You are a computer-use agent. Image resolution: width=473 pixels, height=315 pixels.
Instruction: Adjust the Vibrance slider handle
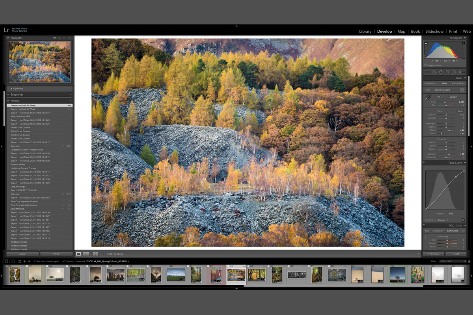click(449, 154)
